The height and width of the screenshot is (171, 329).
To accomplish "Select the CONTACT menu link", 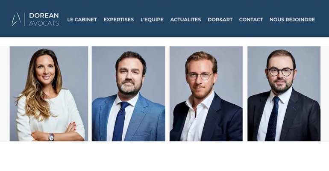I will 251,20.
